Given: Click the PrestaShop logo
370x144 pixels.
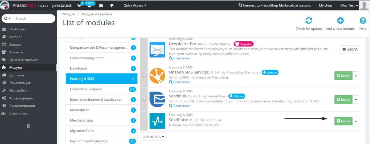Looking at the screenshot, I should (x=19, y=5).
